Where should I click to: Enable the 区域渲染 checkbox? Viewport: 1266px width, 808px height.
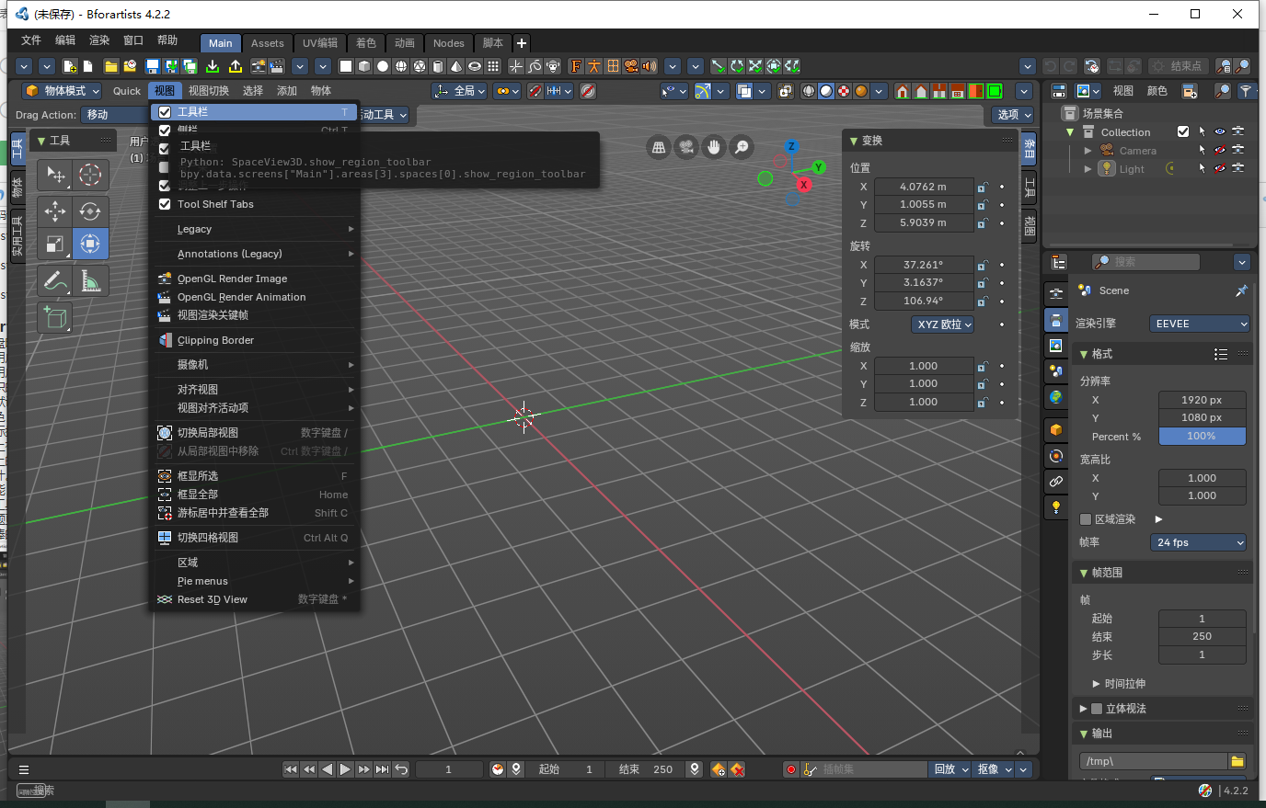click(x=1086, y=519)
